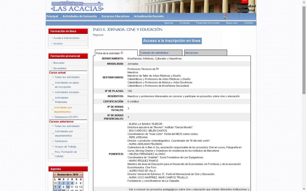The width and height of the screenshot is (306, 191).
Task: Open the PDF icon beside Ficha de la actividad
Action: [122, 53]
